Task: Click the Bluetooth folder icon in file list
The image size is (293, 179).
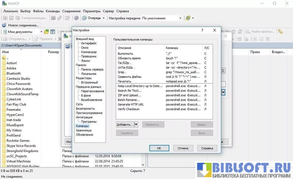Action: pyautogui.click(x=3, y=73)
